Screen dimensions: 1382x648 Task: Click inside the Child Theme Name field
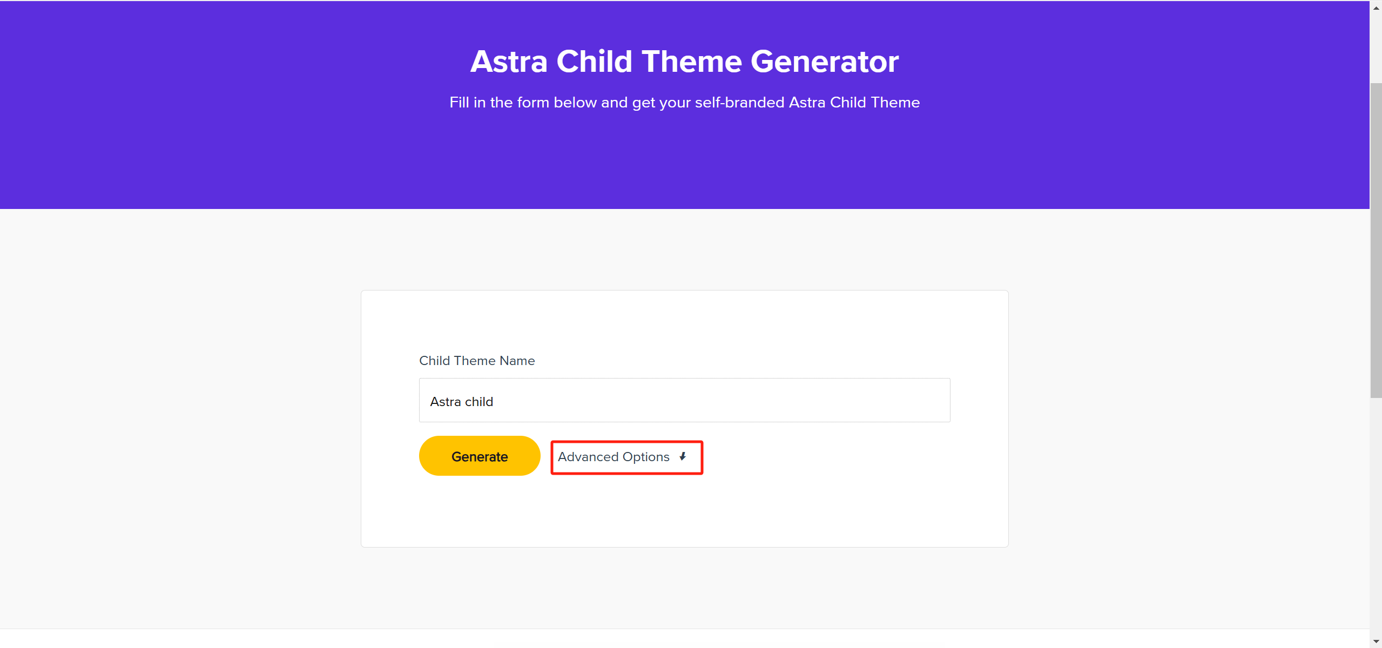pos(684,400)
